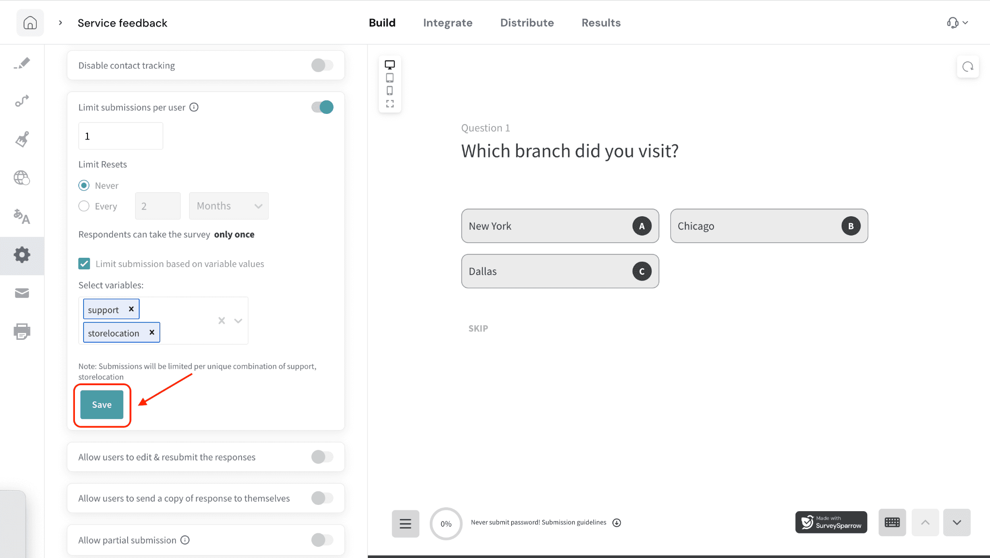Screen dimensions: 990x558
Task: Toggle Disable contact tracking switch
Action: point(322,65)
